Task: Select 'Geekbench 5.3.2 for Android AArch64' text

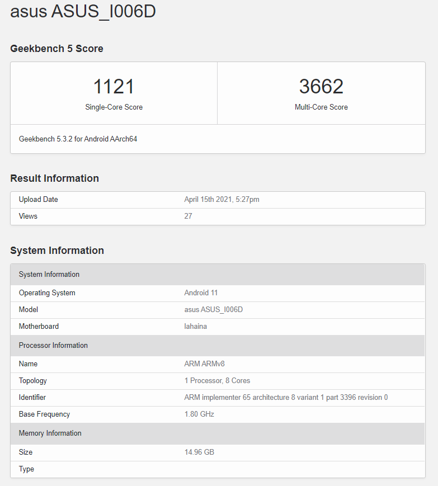Action: [78, 139]
